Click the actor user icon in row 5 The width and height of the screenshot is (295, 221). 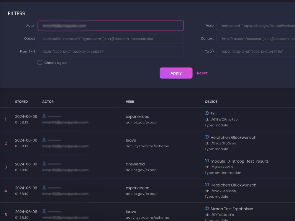44,211
